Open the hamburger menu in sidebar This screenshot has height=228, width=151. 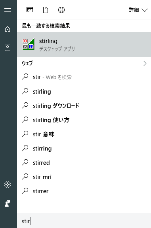pos(8,10)
